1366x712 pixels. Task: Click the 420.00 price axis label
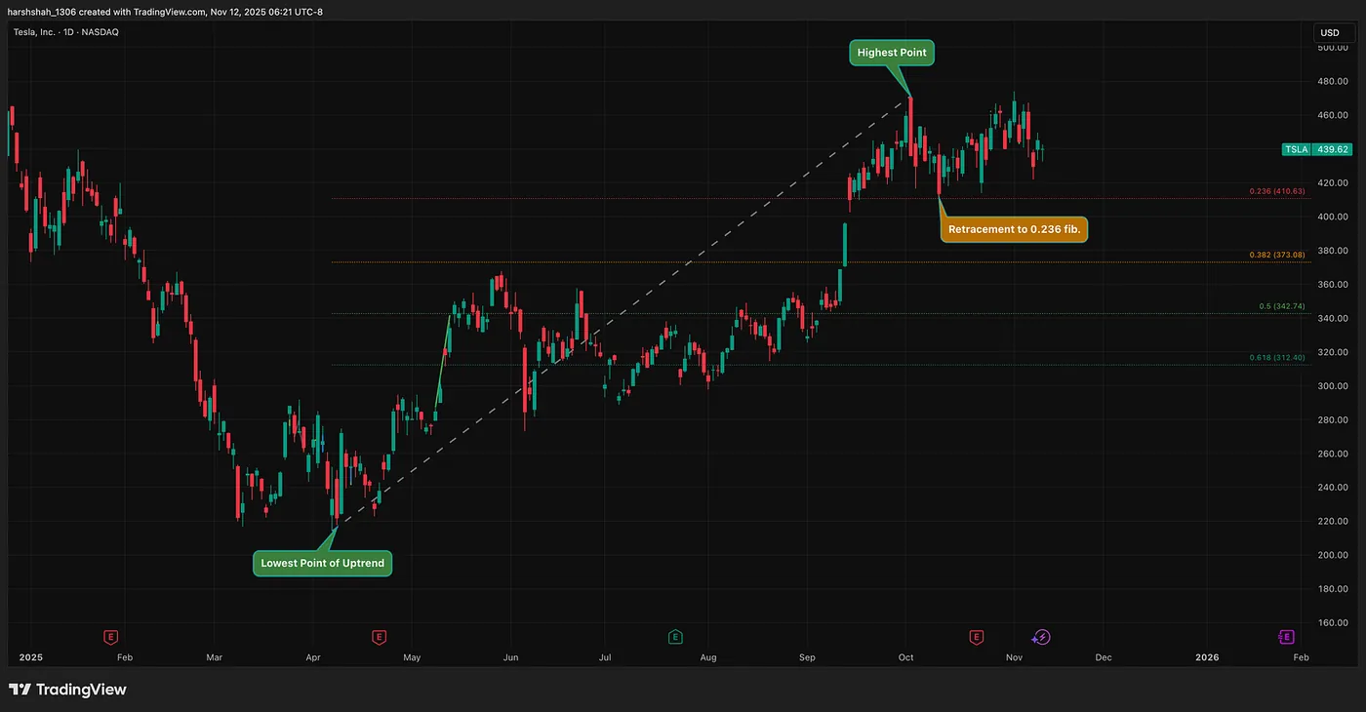[x=1331, y=182]
